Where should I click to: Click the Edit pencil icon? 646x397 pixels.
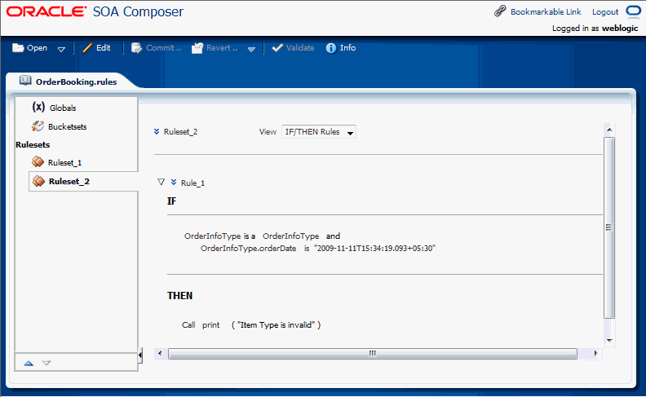pyautogui.click(x=87, y=48)
